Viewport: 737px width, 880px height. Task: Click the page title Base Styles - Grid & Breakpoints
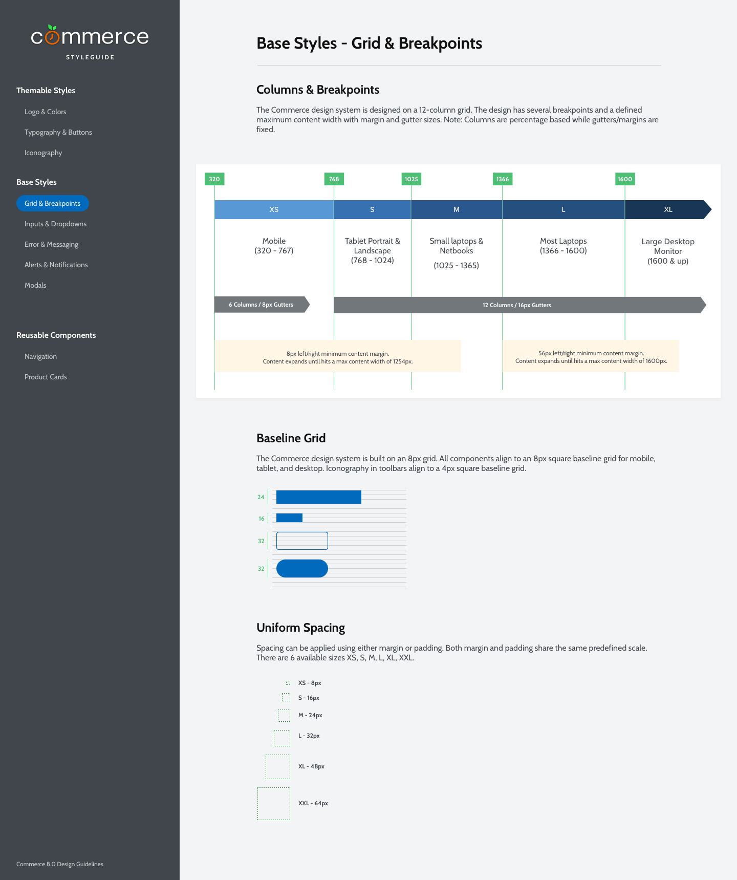coord(369,44)
